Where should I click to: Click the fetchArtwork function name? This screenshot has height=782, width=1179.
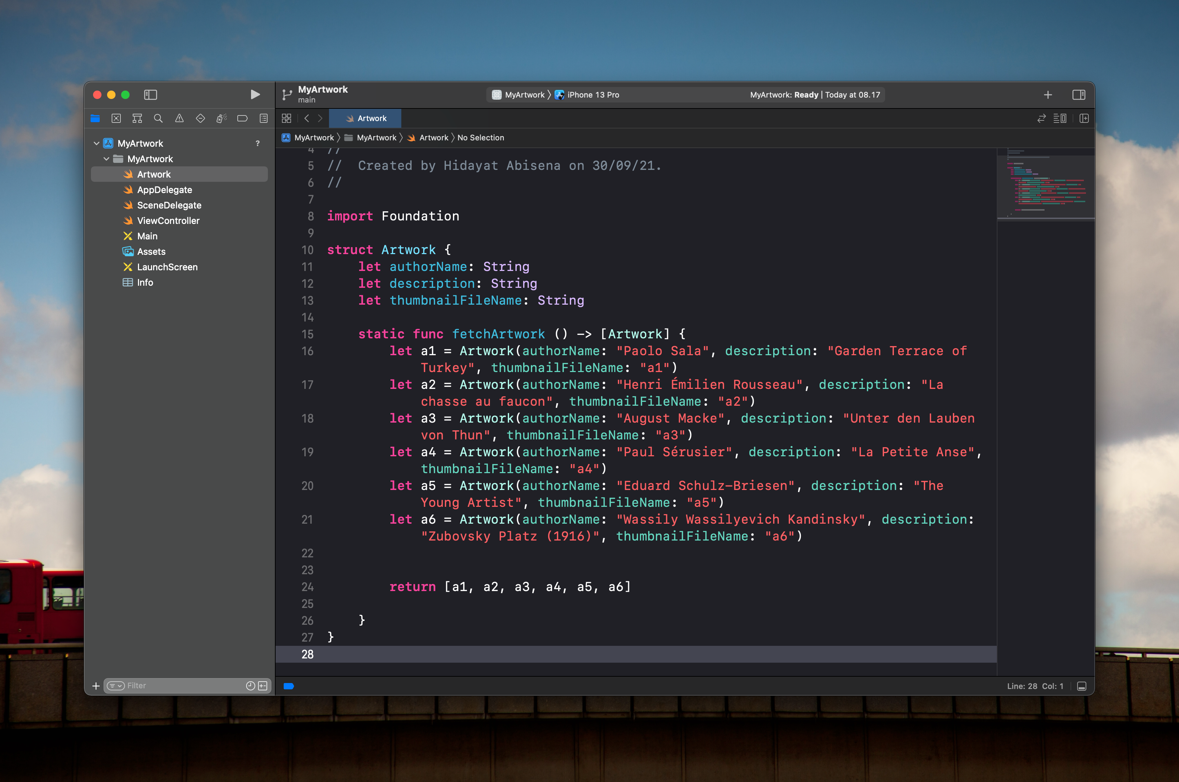click(x=498, y=334)
